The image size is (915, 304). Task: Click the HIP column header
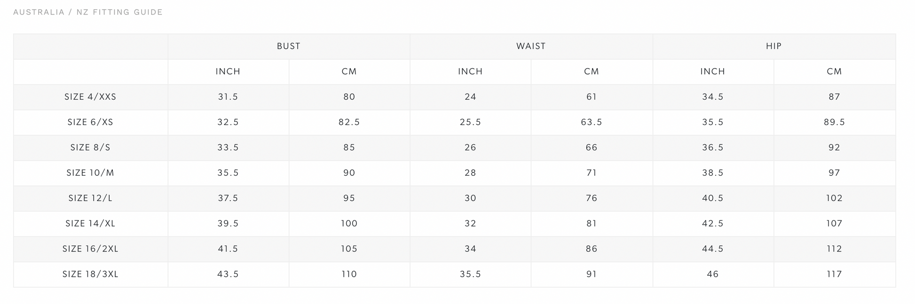(773, 46)
